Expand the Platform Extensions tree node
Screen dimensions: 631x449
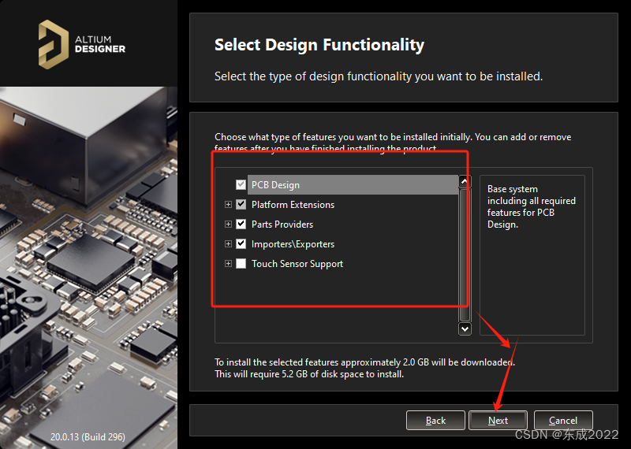tap(228, 205)
